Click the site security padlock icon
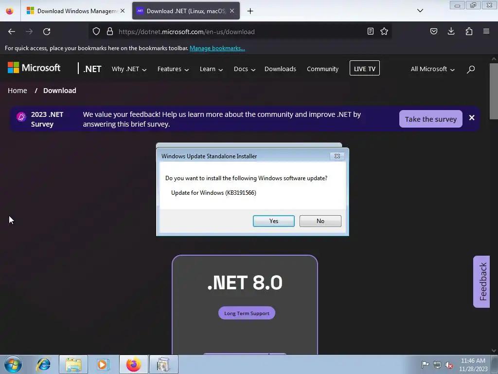The height and width of the screenshot is (374, 498). (x=110, y=32)
